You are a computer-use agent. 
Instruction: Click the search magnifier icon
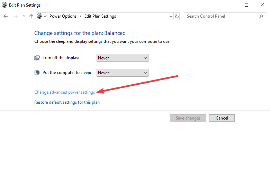pos(261,16)
